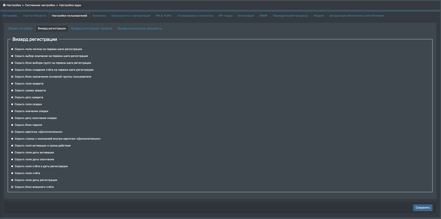Open the Интерфейс tab
The width and height of the screenshot is (441, 219).
(10, 16)
